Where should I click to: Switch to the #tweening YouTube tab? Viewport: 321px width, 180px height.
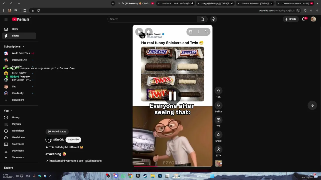coord(136,3)
